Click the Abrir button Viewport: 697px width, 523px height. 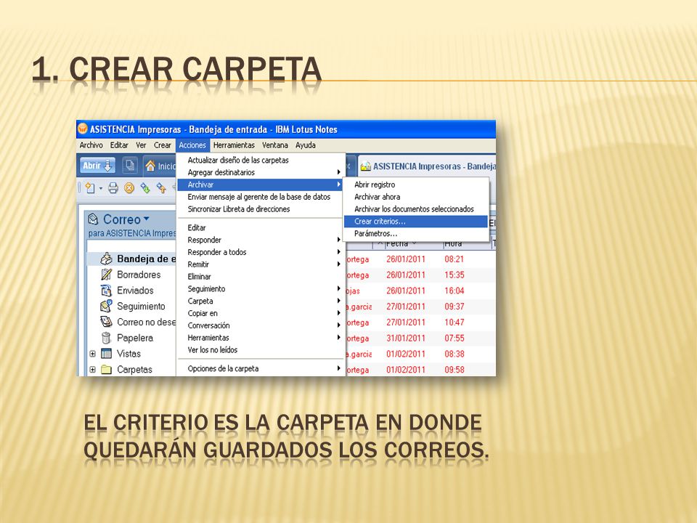click(x=97, y=166)
